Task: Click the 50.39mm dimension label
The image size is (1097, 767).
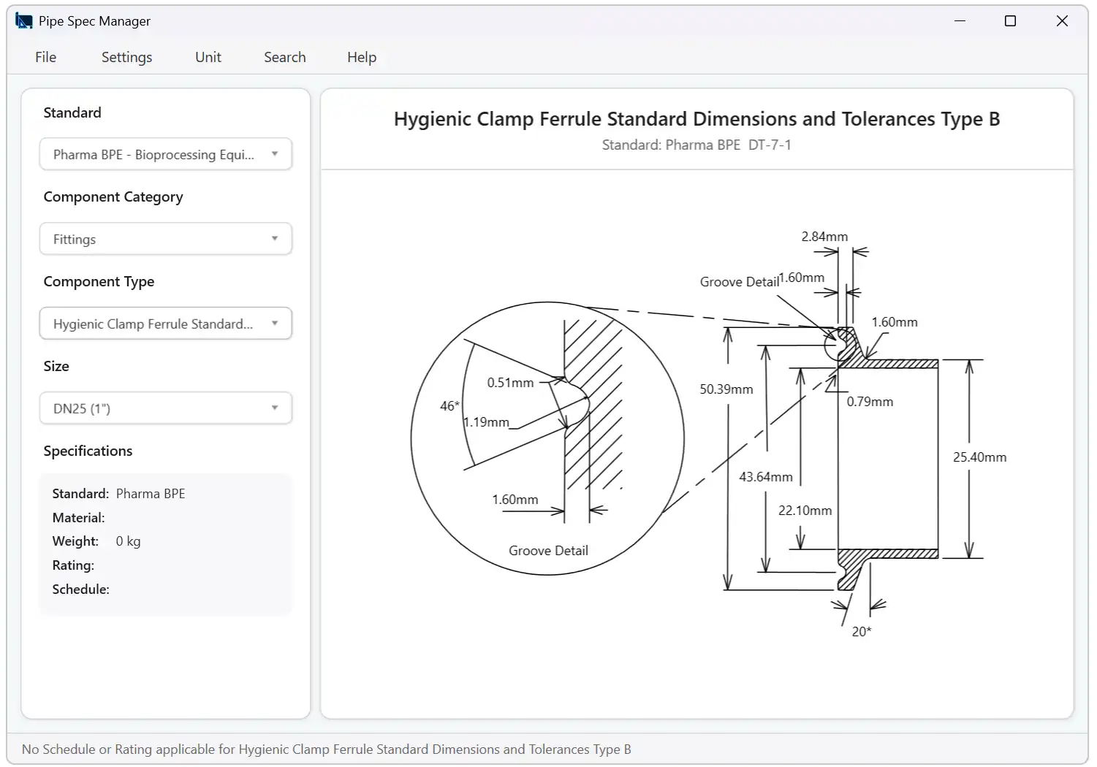Action: [x=726, y=389]
